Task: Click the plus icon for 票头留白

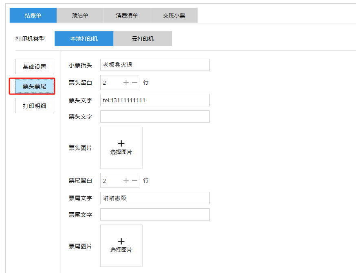Action: pyautogui.click(x=126, y=83)
